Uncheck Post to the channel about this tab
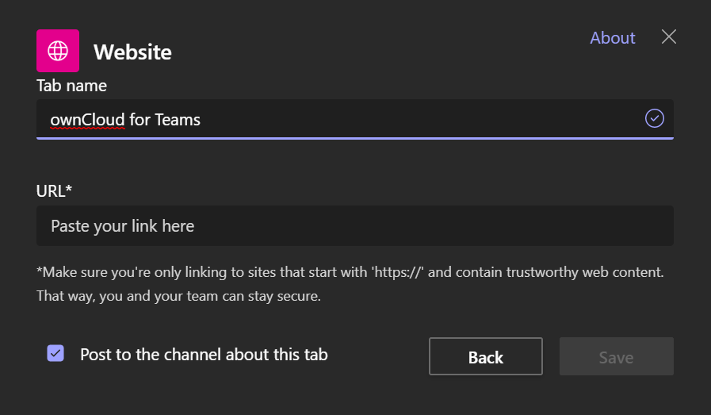711x415 pixels. pos(55,353)
